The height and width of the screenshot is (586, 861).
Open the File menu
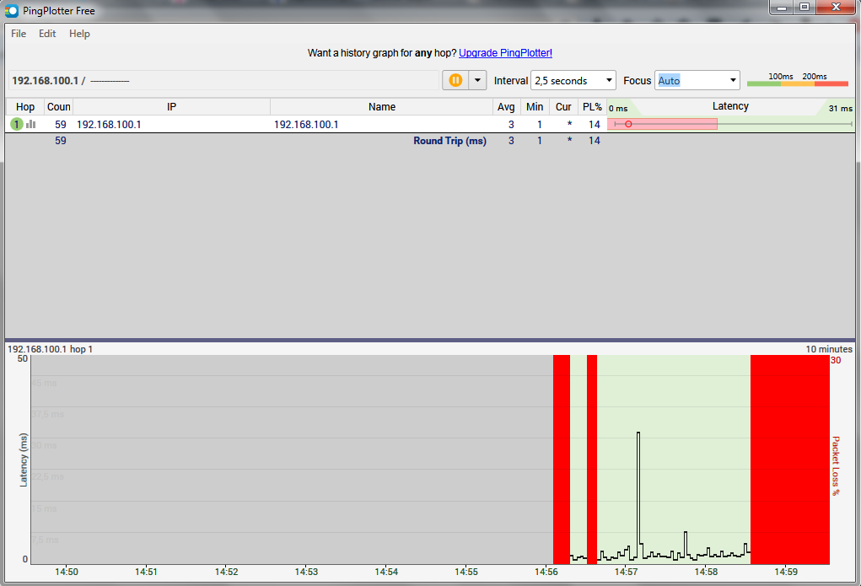tap(19, 34)
